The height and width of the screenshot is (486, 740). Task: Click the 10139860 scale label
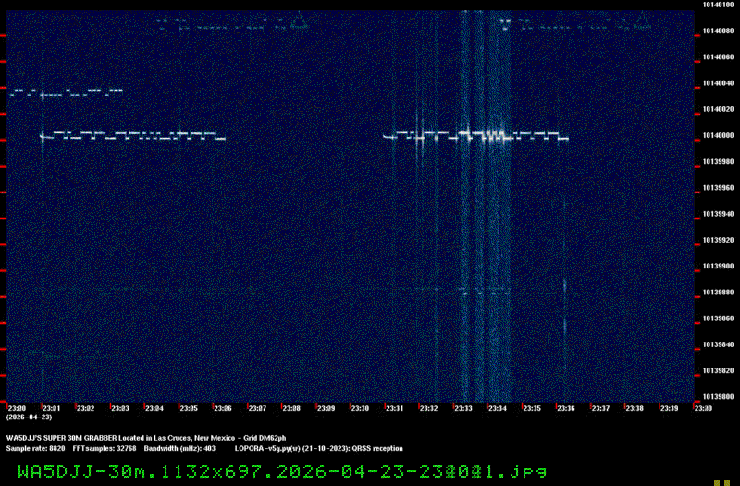(x=719, y=318)
